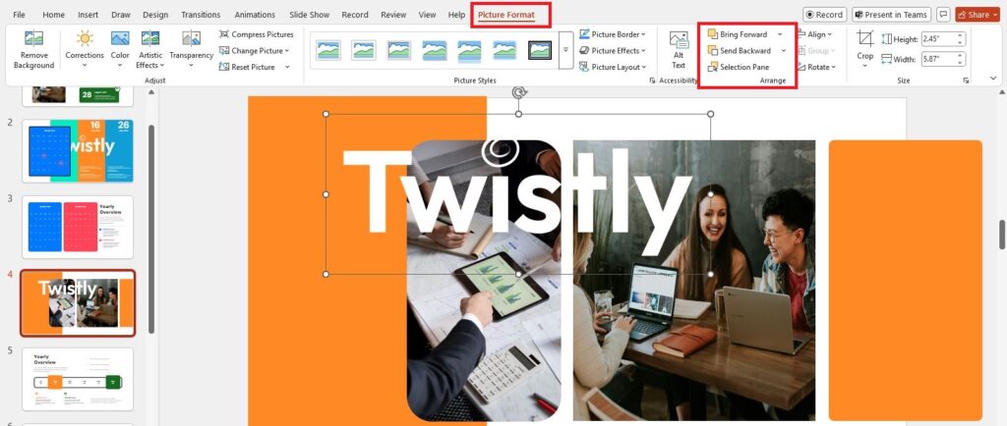Open the File tab
Image resolution: width=1007 pixels, height=426 pixels.
(20, 15)
